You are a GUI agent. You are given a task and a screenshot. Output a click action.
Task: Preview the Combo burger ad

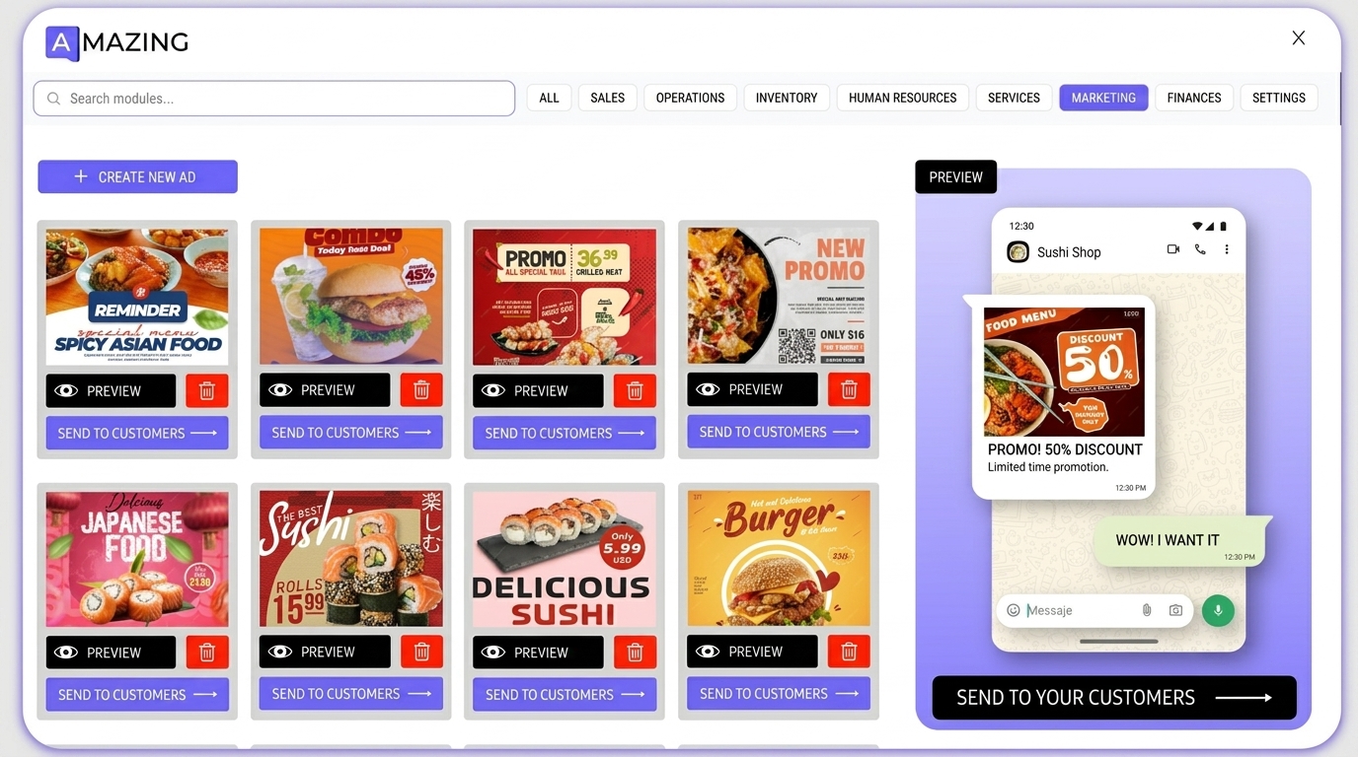click(325, 390)
